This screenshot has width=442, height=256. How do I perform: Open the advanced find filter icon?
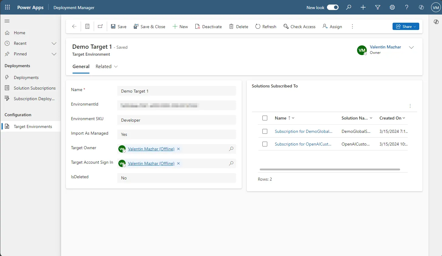(378, 7)
